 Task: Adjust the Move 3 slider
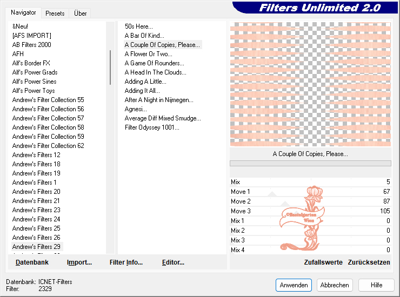[x=310, y=211]
